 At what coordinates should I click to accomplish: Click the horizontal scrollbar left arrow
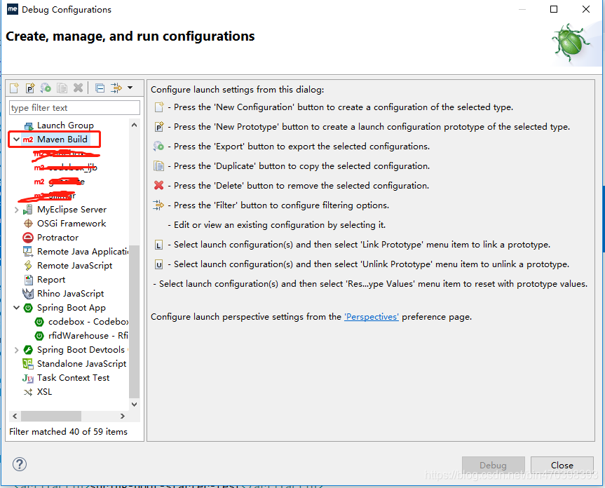click(x=15, y=416)
